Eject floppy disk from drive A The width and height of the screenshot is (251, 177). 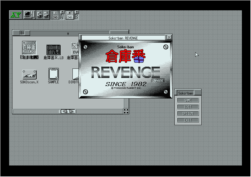[x=62, y=12]
